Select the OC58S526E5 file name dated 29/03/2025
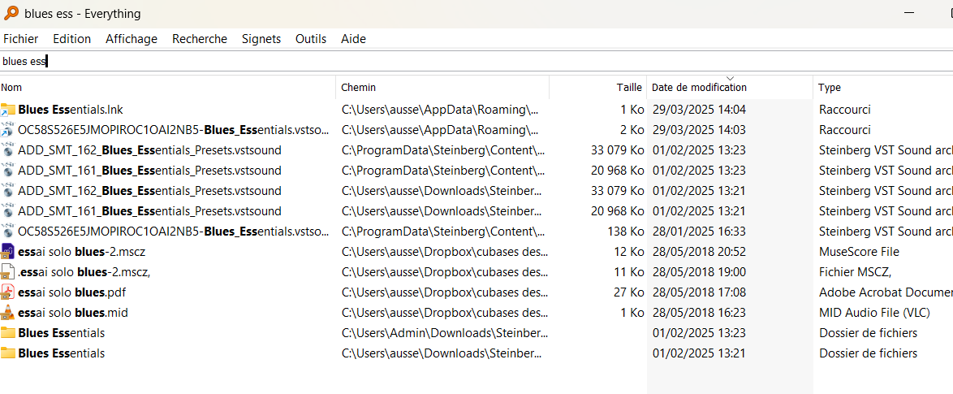Screen dimensions: 953x394 tap(173, 130)
